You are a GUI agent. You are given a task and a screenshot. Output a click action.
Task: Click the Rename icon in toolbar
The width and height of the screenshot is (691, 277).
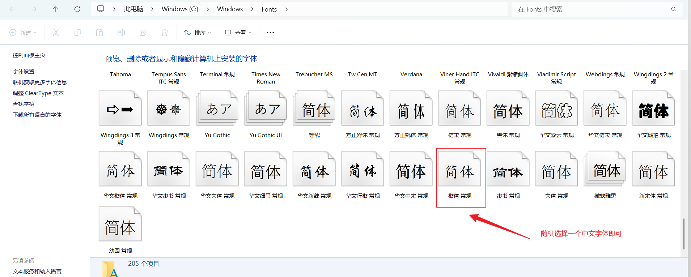(x=121, y=33)
